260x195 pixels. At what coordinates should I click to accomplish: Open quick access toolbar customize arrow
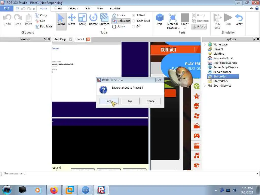34,9
